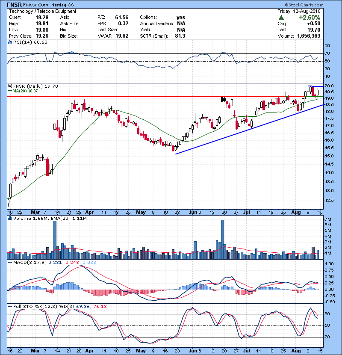Click the SCTR (Small) value 81.3
The width and height of the screenshot is (342, 355).
[180, 36]
